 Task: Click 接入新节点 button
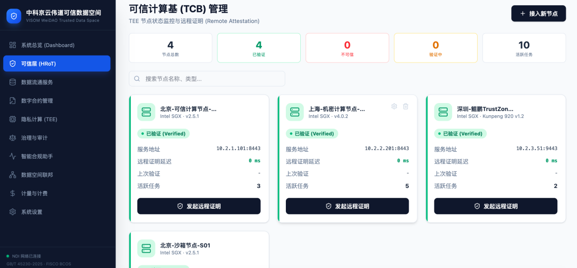(539, 13)
